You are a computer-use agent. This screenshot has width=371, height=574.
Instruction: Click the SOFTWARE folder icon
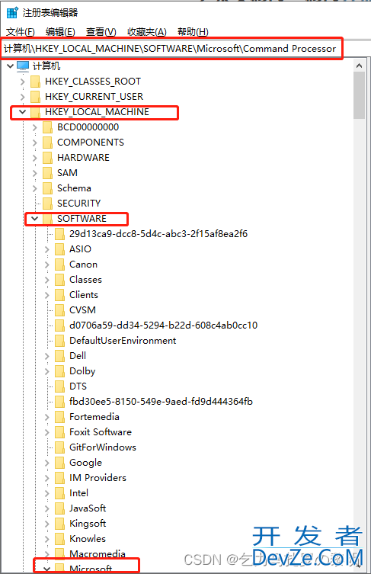click(x=47, y=219)
